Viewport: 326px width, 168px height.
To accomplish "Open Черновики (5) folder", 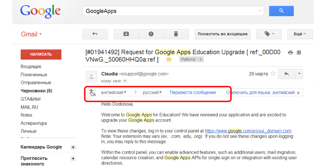I will 36,91.
